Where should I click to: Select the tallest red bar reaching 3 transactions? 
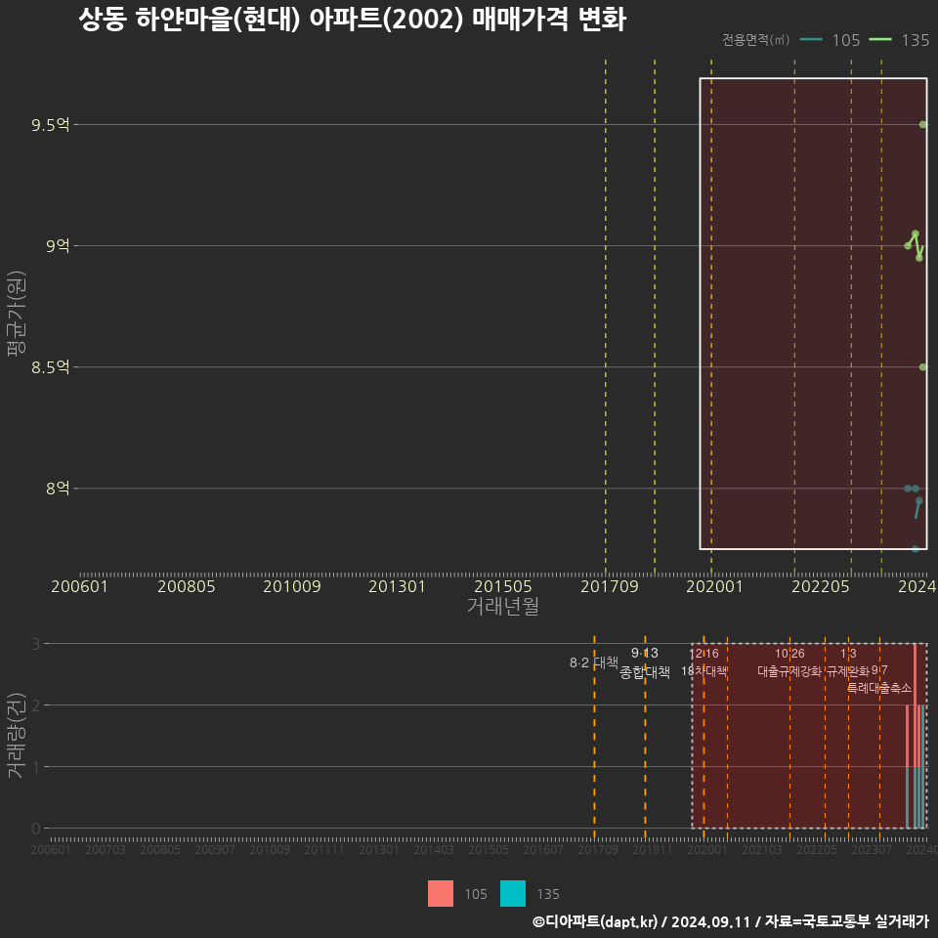click(x=916, y=704)
